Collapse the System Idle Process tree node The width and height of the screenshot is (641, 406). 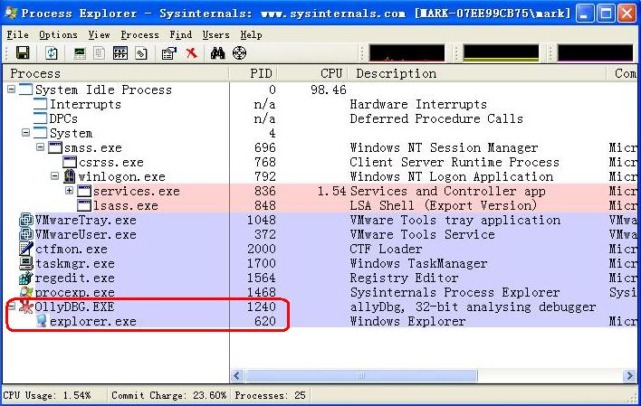click(x=12, y=89)
